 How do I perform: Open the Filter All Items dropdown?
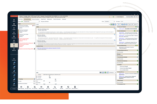pyautogui.click(x=109, y=22)
